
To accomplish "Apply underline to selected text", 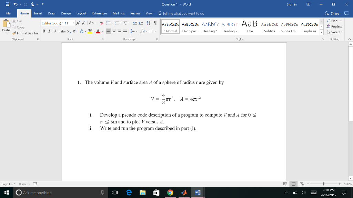I will pos(54,31).
